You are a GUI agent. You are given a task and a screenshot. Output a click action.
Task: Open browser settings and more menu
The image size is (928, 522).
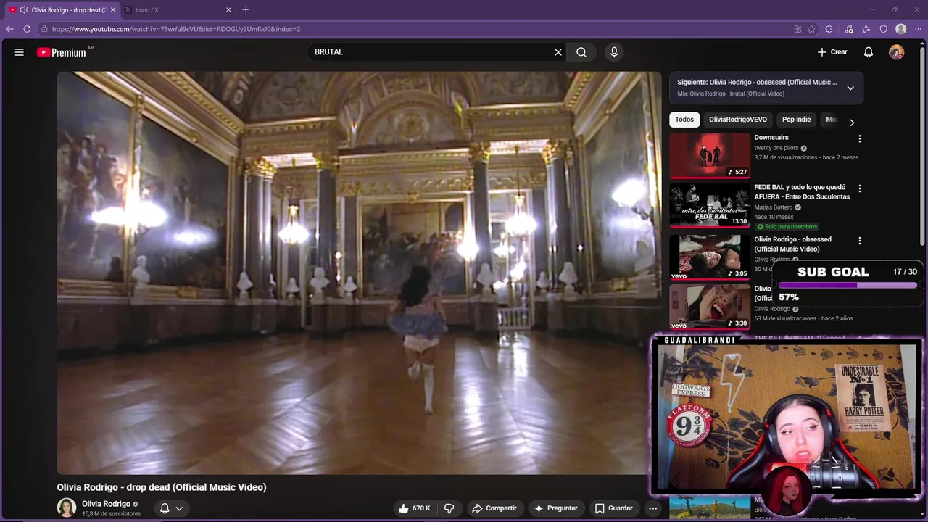(x=918, y=29)
